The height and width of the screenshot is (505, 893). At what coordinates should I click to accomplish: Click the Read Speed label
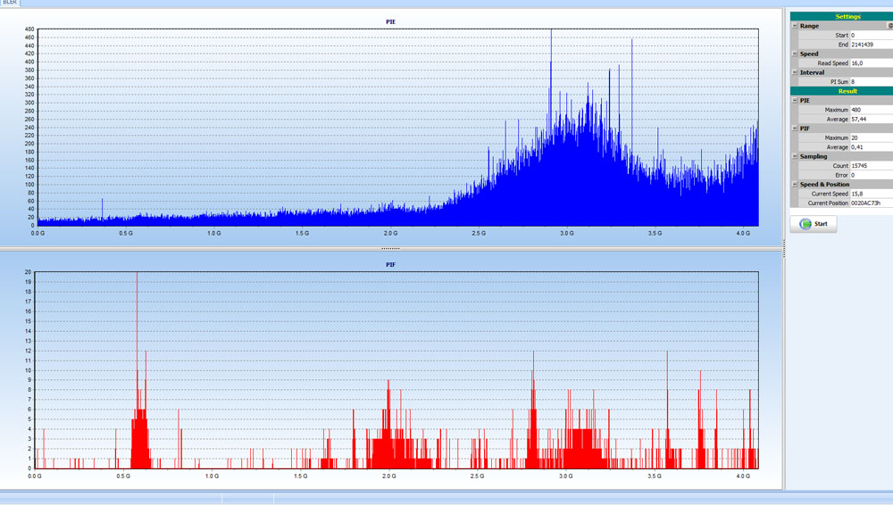coord(832,63)
